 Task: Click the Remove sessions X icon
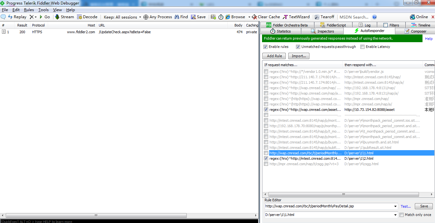[31, 17]
